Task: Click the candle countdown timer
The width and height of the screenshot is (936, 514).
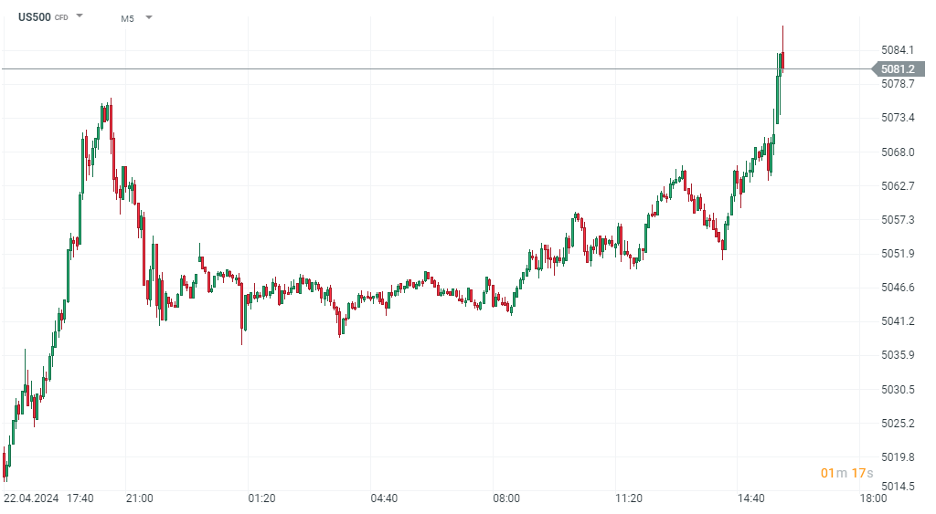Action: coord(846,473)
